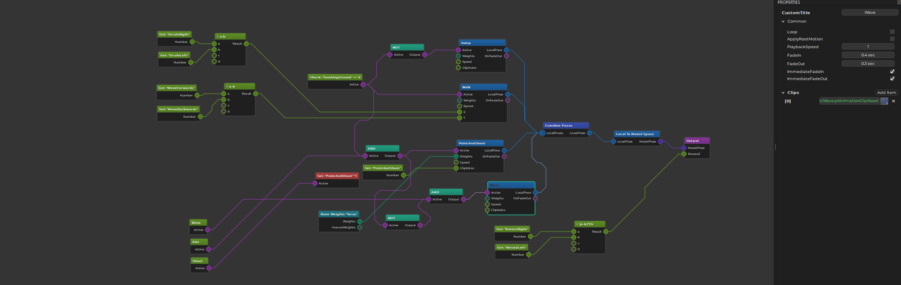Screen dimensions: 901x285
Task: Click Output node ModelPose input pin
Action: tap(684, 148)
